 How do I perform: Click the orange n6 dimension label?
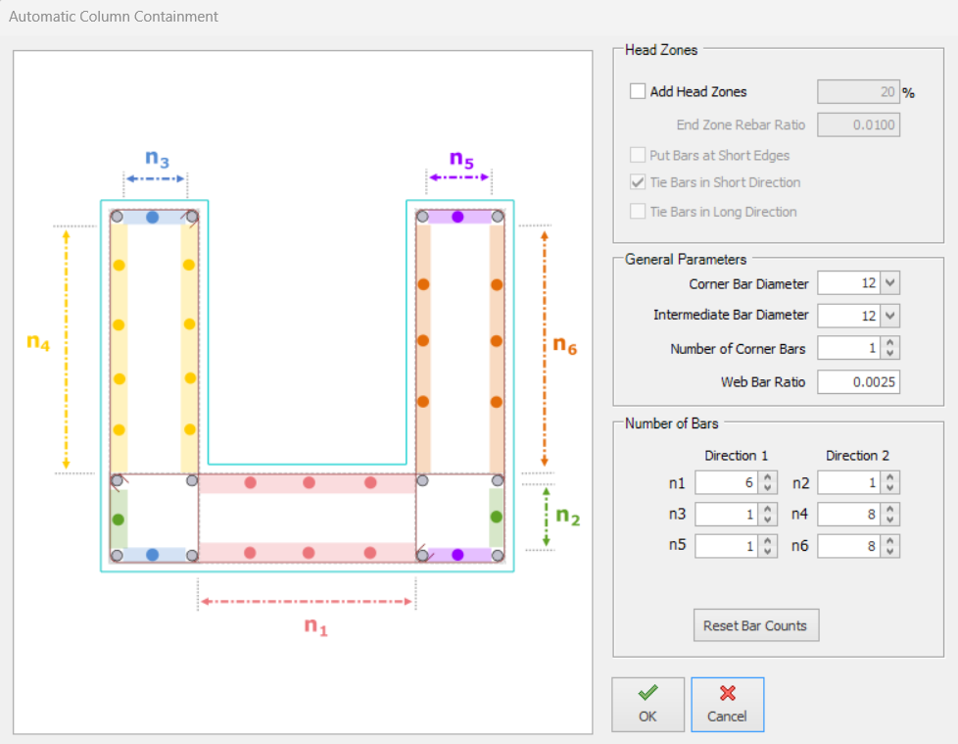(565, 343)
